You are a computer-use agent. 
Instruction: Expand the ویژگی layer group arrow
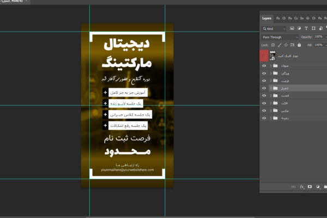(271, 72)
